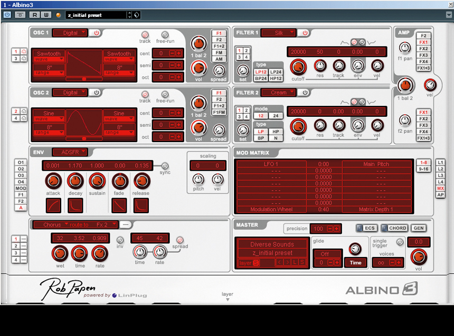Screen dimensions: 454x336
Task: Click the minus button beside Fx route dropdown
Action: point(126,224)
